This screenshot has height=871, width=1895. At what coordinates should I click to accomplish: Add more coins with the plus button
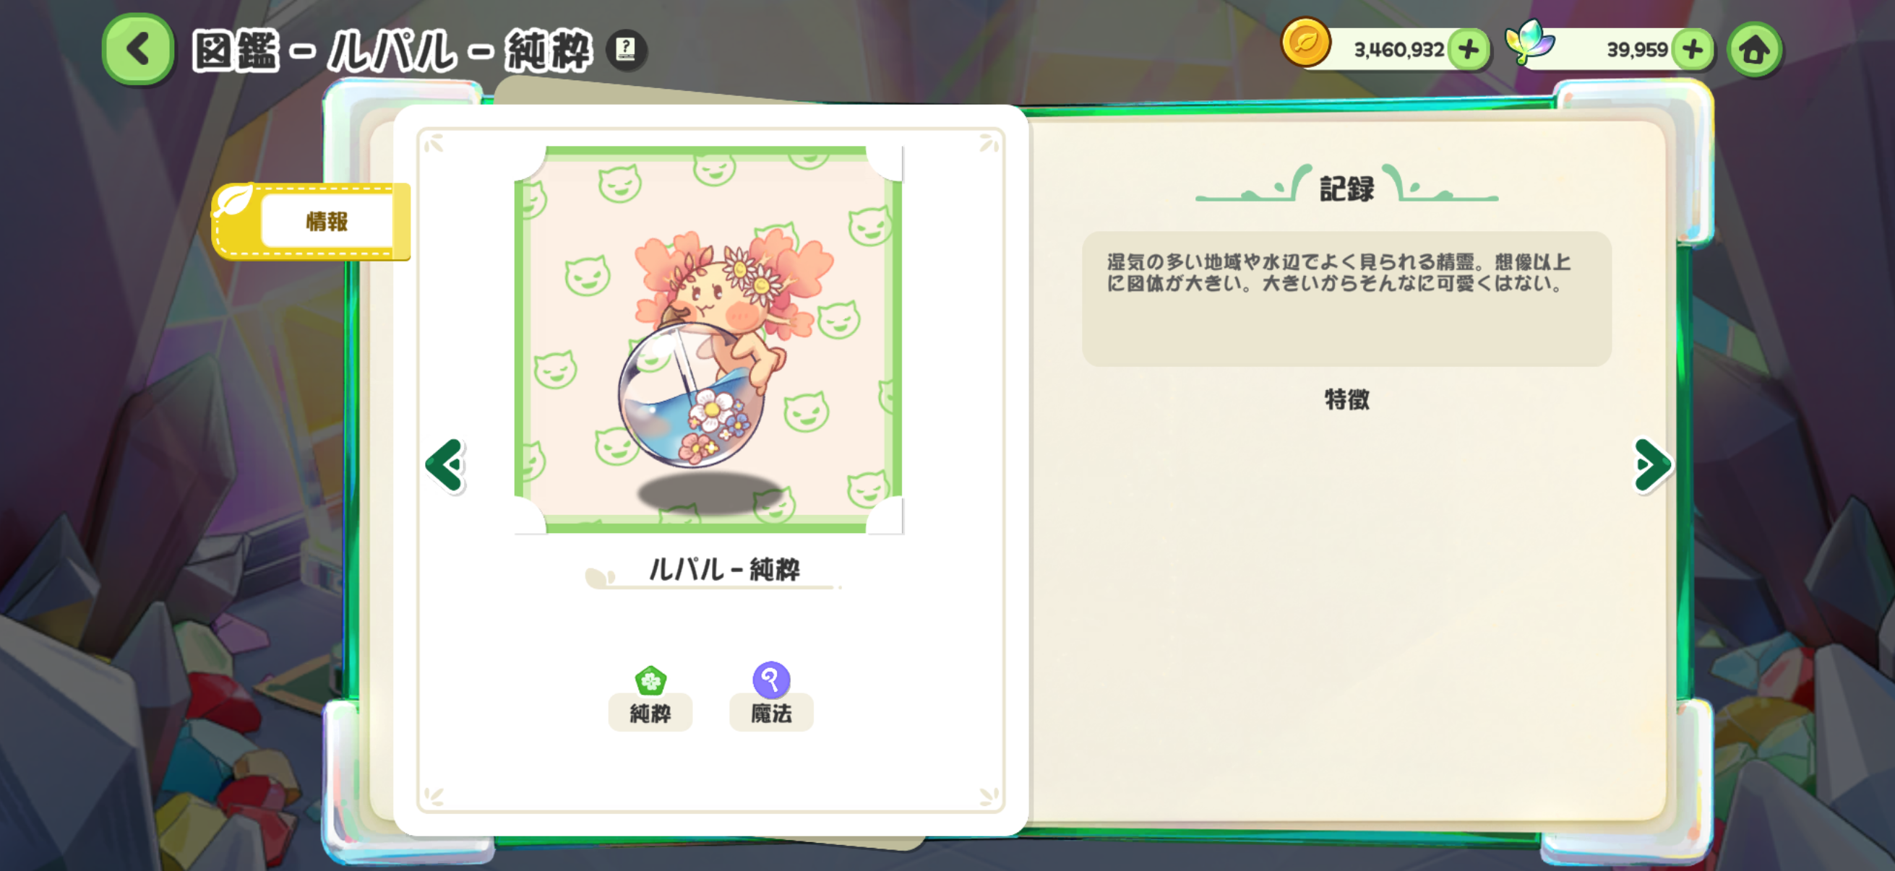point(1468,50)
